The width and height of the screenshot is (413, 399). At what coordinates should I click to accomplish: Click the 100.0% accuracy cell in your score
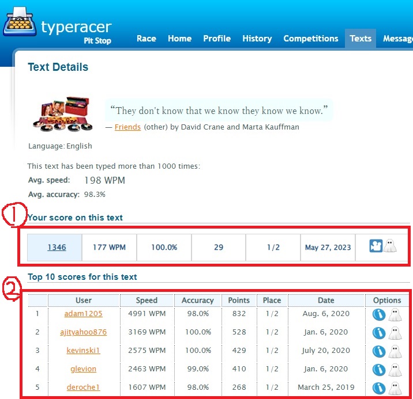pyautogui.click(x=164, y=248)
